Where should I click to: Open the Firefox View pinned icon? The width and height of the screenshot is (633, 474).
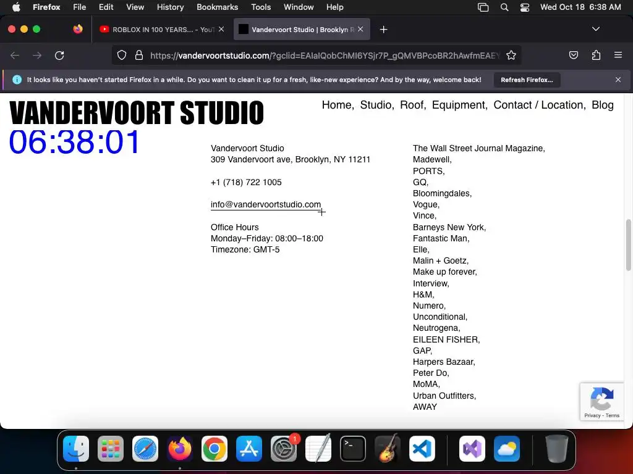[x=77, y=29]
